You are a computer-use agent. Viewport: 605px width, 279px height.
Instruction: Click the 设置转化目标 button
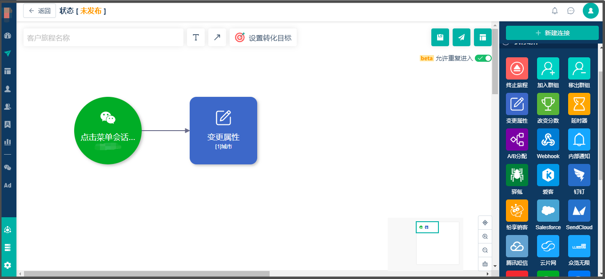(263, 38)
